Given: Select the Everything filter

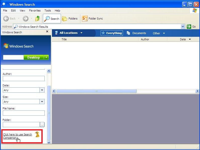Looking at the screenshot, I should point(112,33).
